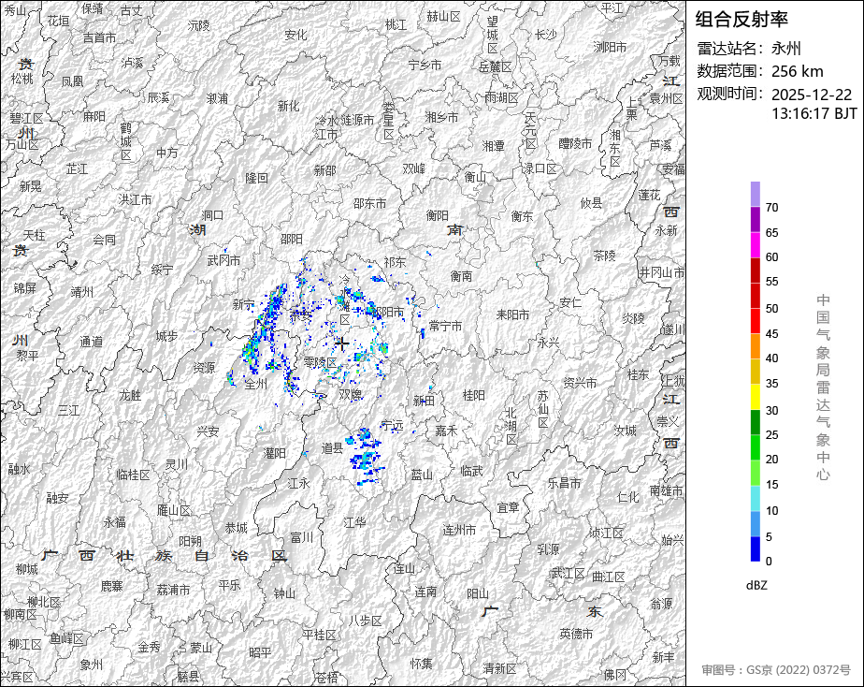The image size is (864, 687).
Task: Click the legend value 45
Action: pos(771,333)
